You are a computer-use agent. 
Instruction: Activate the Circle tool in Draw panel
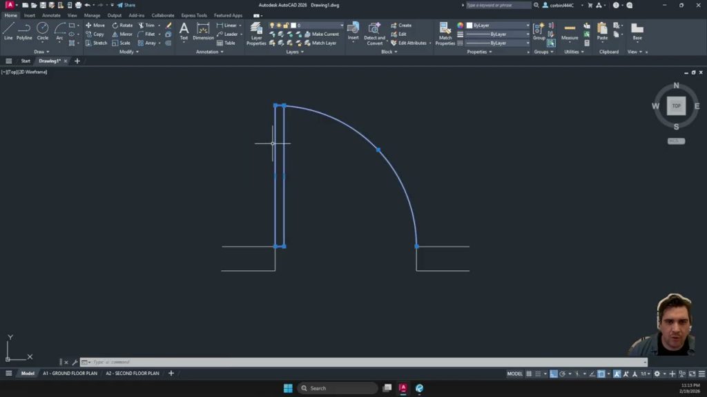click(x=43, y=30)
